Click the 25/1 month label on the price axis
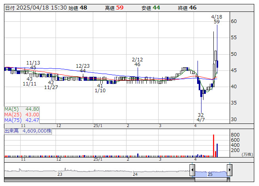The width and height of the screenshot is (259, 186). [98, 126]
